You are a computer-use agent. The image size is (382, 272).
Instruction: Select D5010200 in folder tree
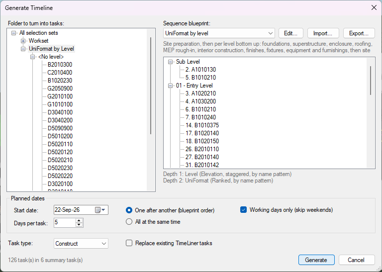pyautogui.click(x=60, y=136)
